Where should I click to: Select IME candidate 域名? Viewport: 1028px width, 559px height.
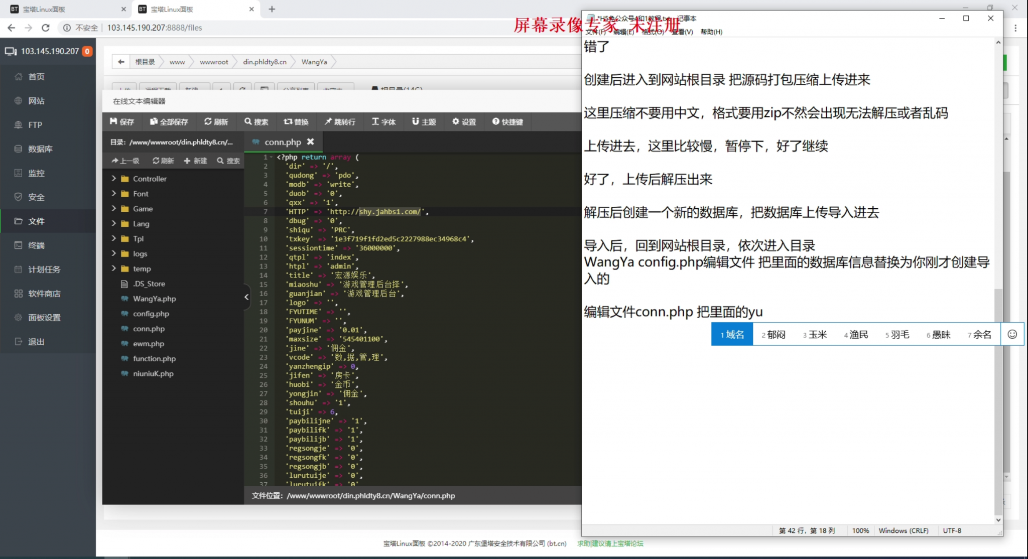click(732, 335)
